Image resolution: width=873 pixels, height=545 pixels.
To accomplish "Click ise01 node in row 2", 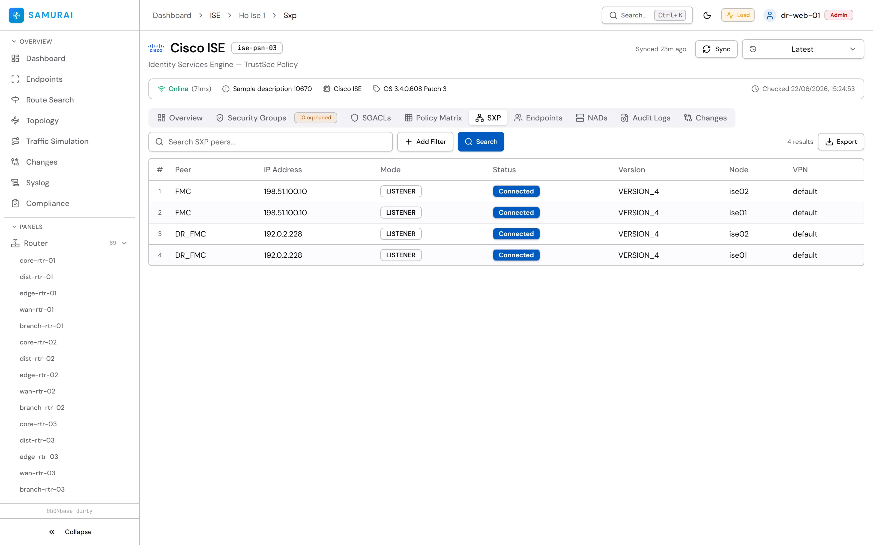I will coord(738,213).
